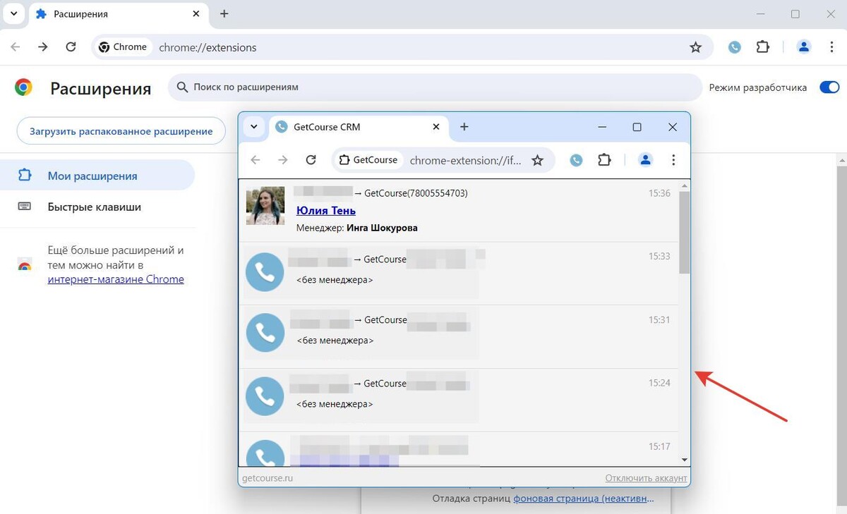The height and width of the screenshot is (514, 847).
Task: Click the GetCourse site chip in popup address bar
Action: pyautogui.click(x=368, y=160)
